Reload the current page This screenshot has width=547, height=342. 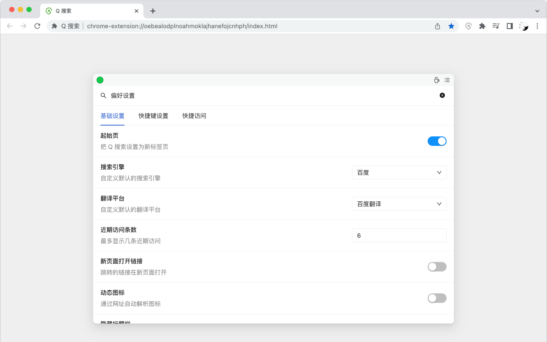(37, 26)
